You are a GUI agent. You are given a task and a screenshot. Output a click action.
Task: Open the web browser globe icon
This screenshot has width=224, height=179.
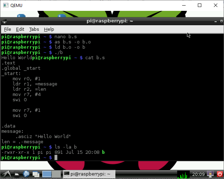pos(26,174)
